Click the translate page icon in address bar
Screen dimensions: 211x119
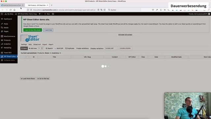[101, 10]
